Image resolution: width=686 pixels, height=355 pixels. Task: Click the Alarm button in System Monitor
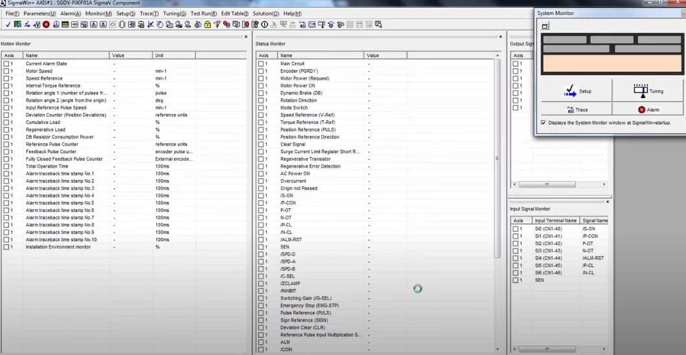pyautogui.click(x=648, y=110)
